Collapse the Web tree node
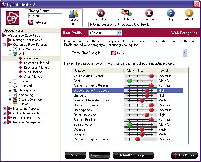The image size is (201, 162). [x=10, y=54]
